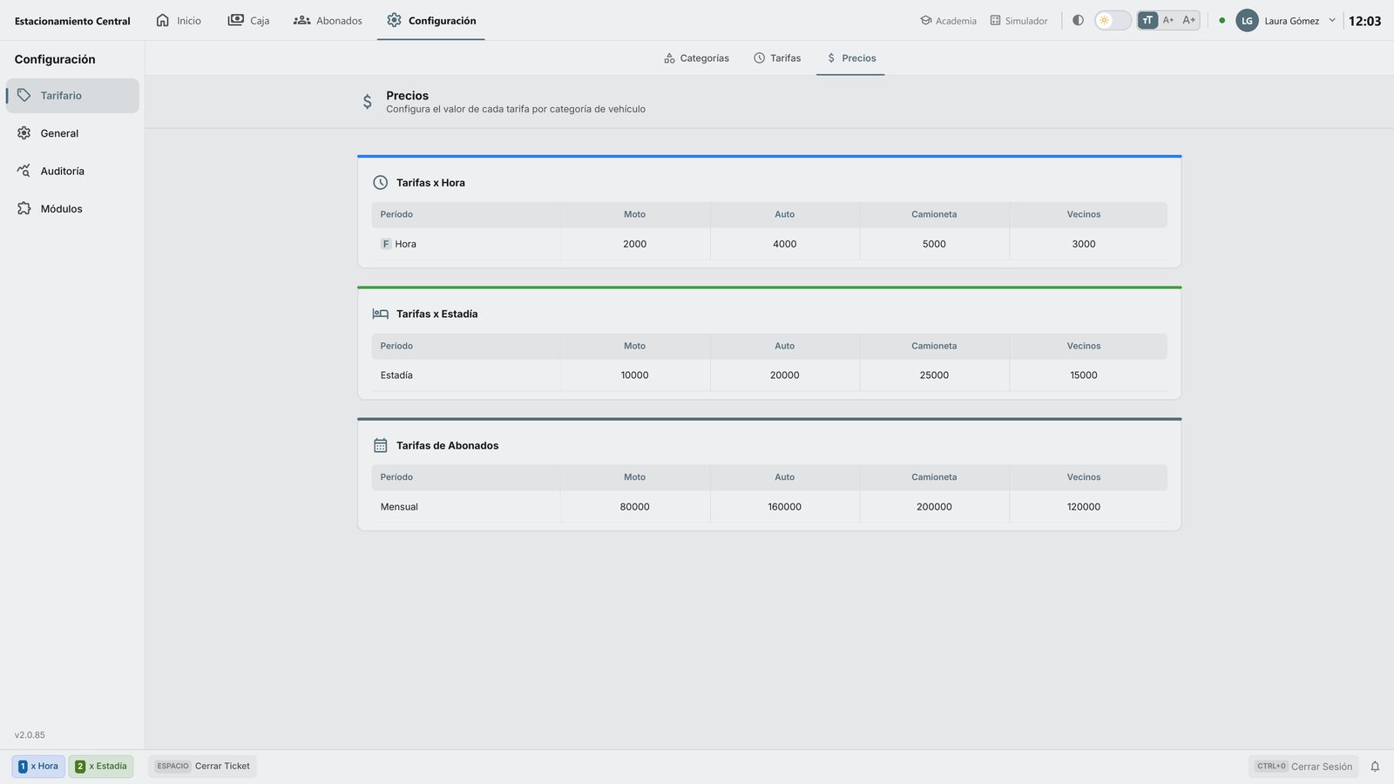Select the largest A+ font size
This screenshot has height=784, width=1394.
[x=1189, y=20]
